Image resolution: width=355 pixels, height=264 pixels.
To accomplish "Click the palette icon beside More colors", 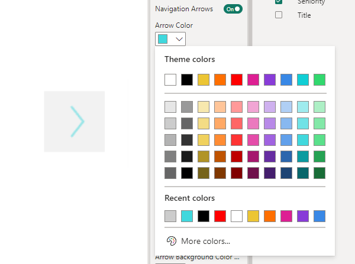I will click(x=172, y=240).
